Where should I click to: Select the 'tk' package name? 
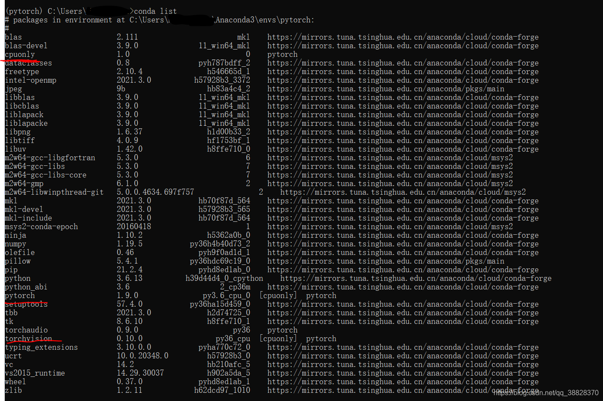click(x=9, y=321)
